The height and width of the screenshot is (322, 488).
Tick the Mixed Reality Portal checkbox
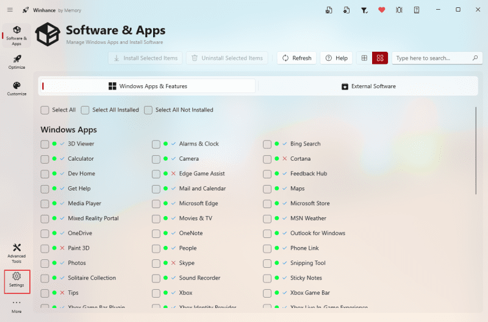coord(45,219)
